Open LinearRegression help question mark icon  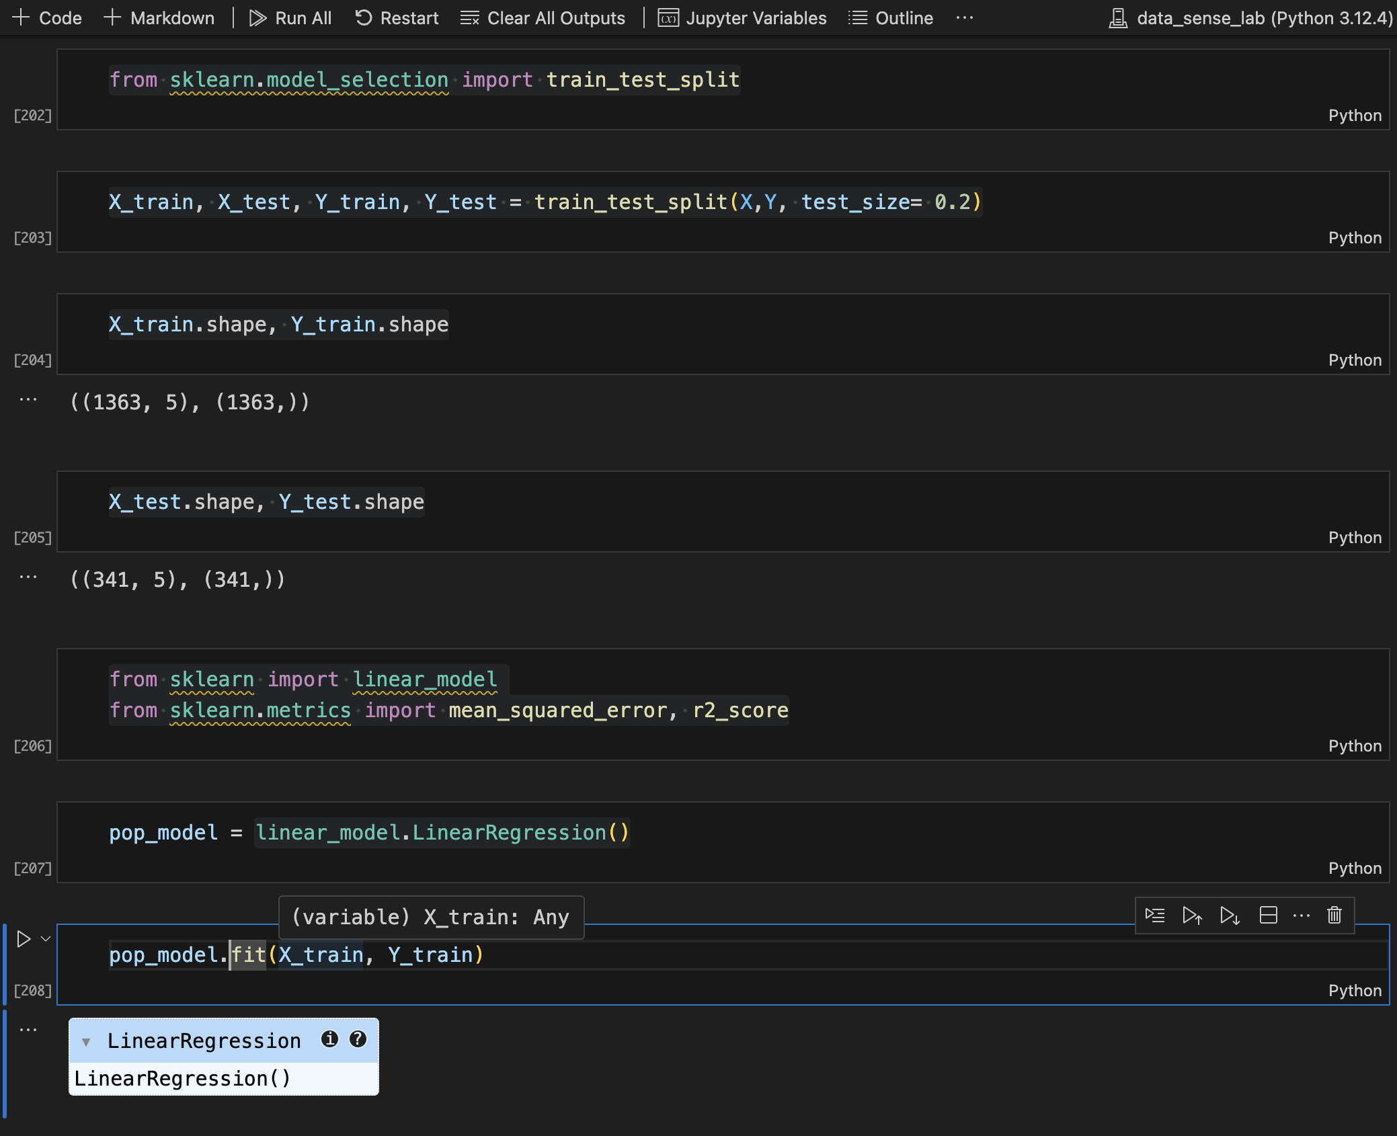(358, 1039)
